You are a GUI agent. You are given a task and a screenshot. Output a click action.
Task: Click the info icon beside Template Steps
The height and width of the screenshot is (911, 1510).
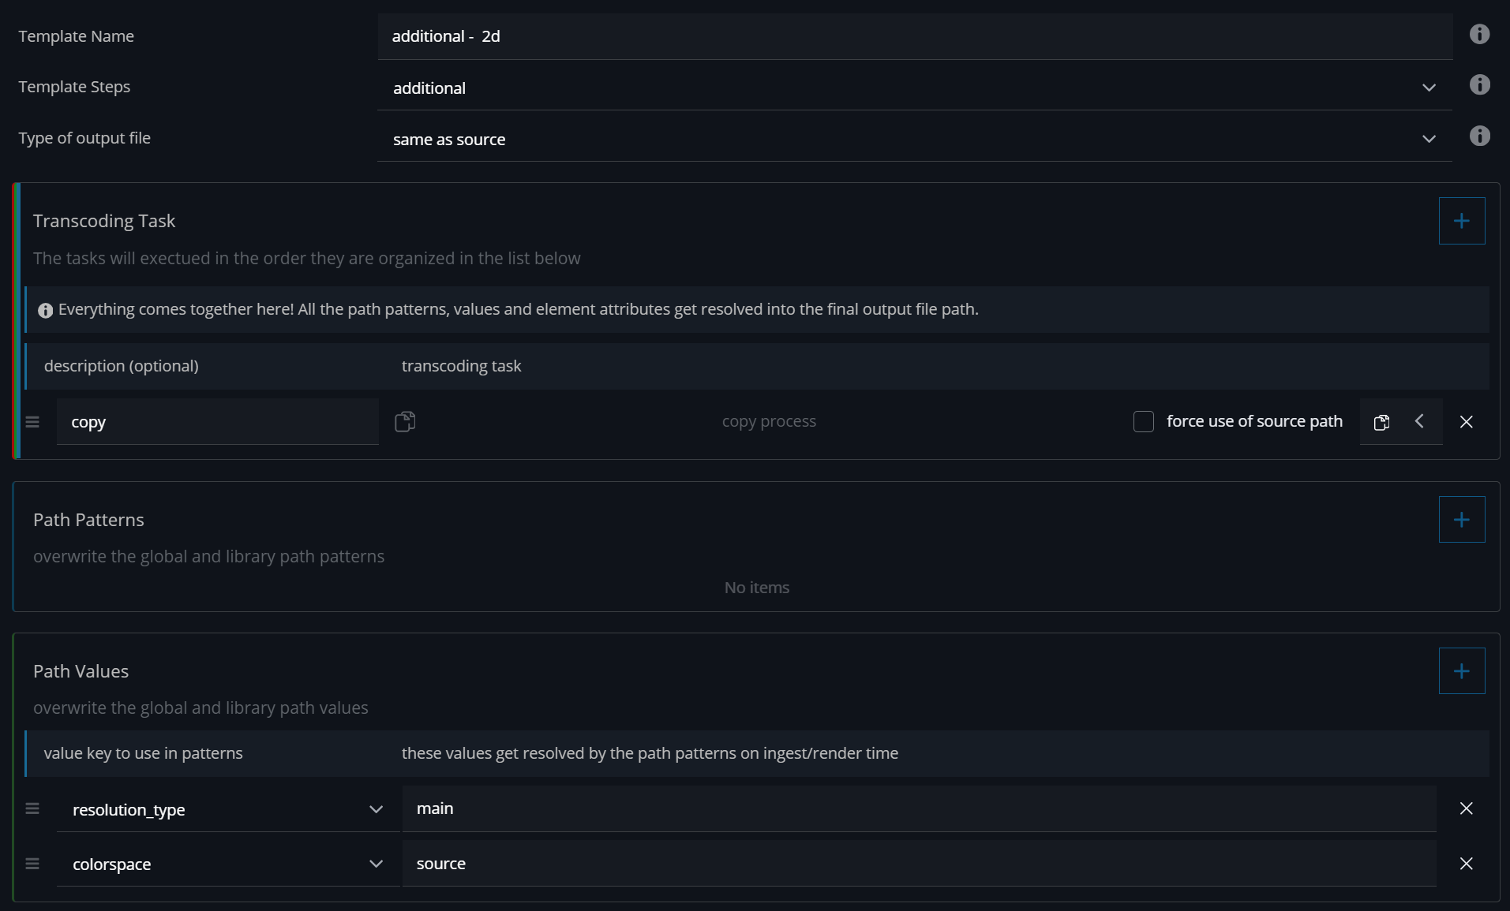tap(1479, 85)
